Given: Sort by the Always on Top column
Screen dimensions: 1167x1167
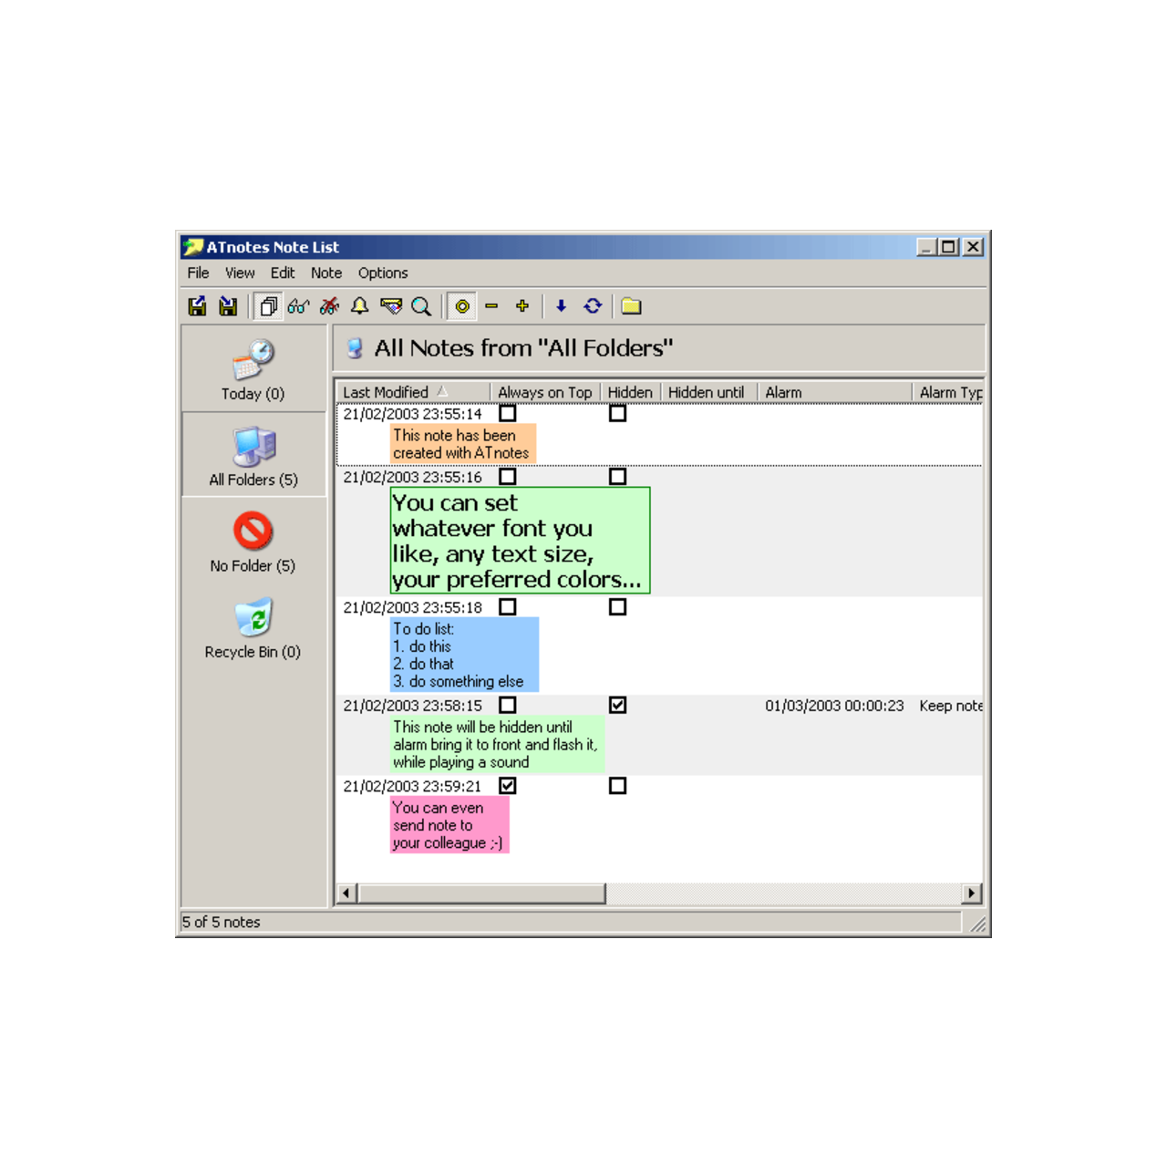Looking at the screenshot, I should [545, 392].
